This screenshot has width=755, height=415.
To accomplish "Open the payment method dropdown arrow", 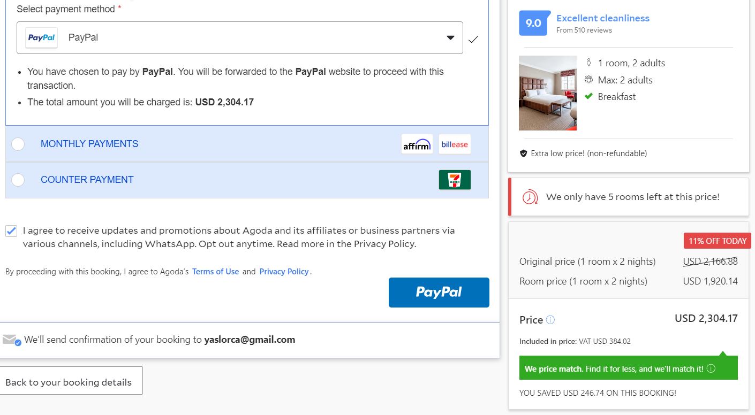I will pos(450,38).
